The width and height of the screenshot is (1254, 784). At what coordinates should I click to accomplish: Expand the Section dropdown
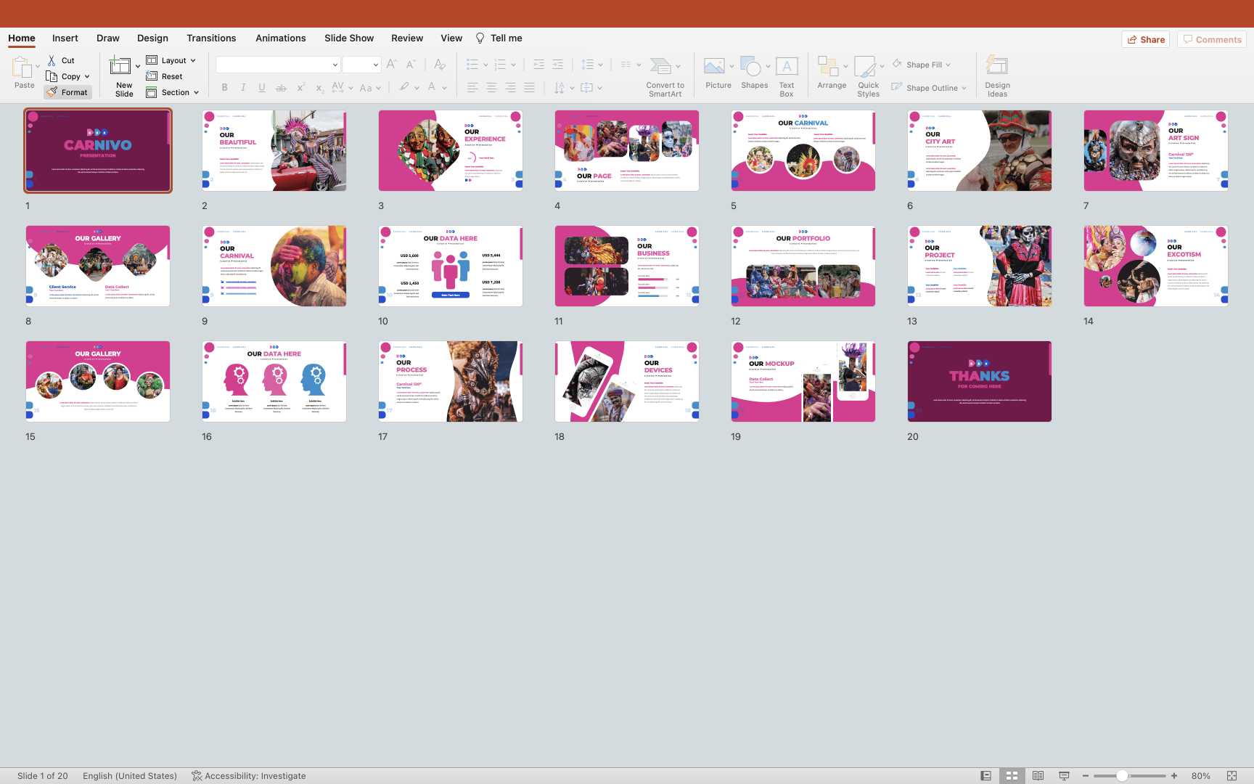pyautogui.click(x=196, y=92)
